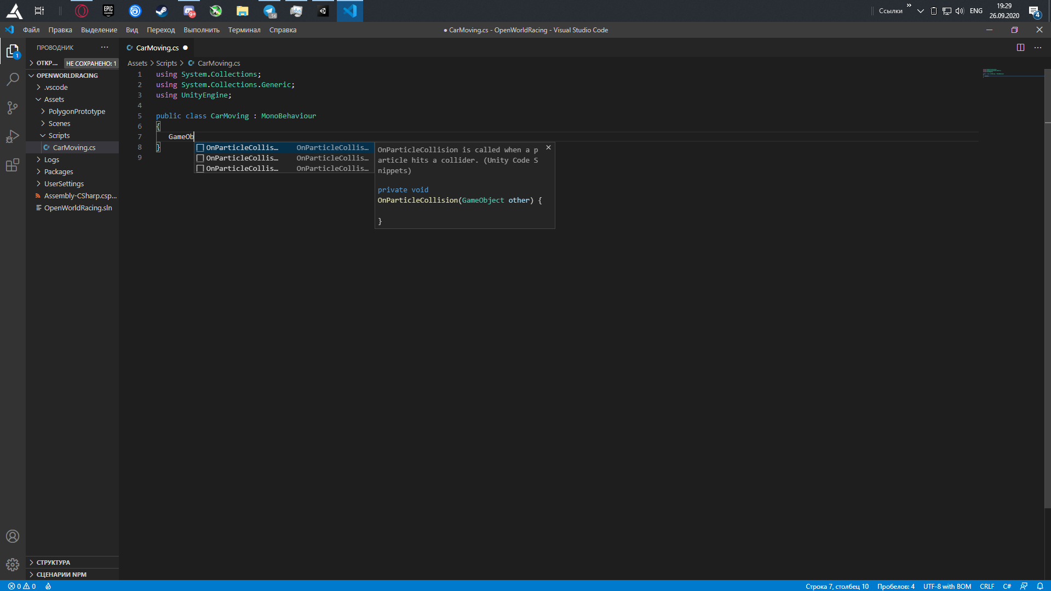The height and width of the screenshot is (591, 1051).
Task: Select the CarMoving.cs editor tab
Action: (x=157, y=48)
